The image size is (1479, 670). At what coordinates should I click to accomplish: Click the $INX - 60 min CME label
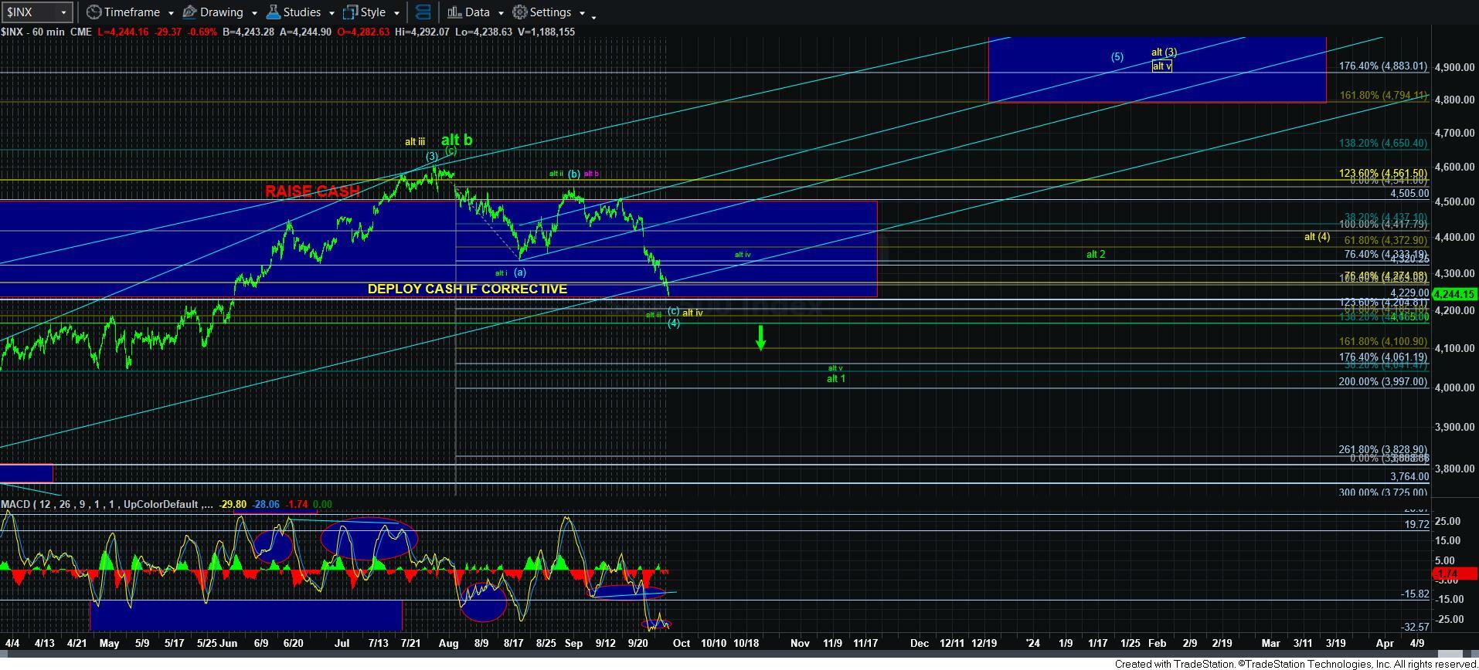(46, 32)
